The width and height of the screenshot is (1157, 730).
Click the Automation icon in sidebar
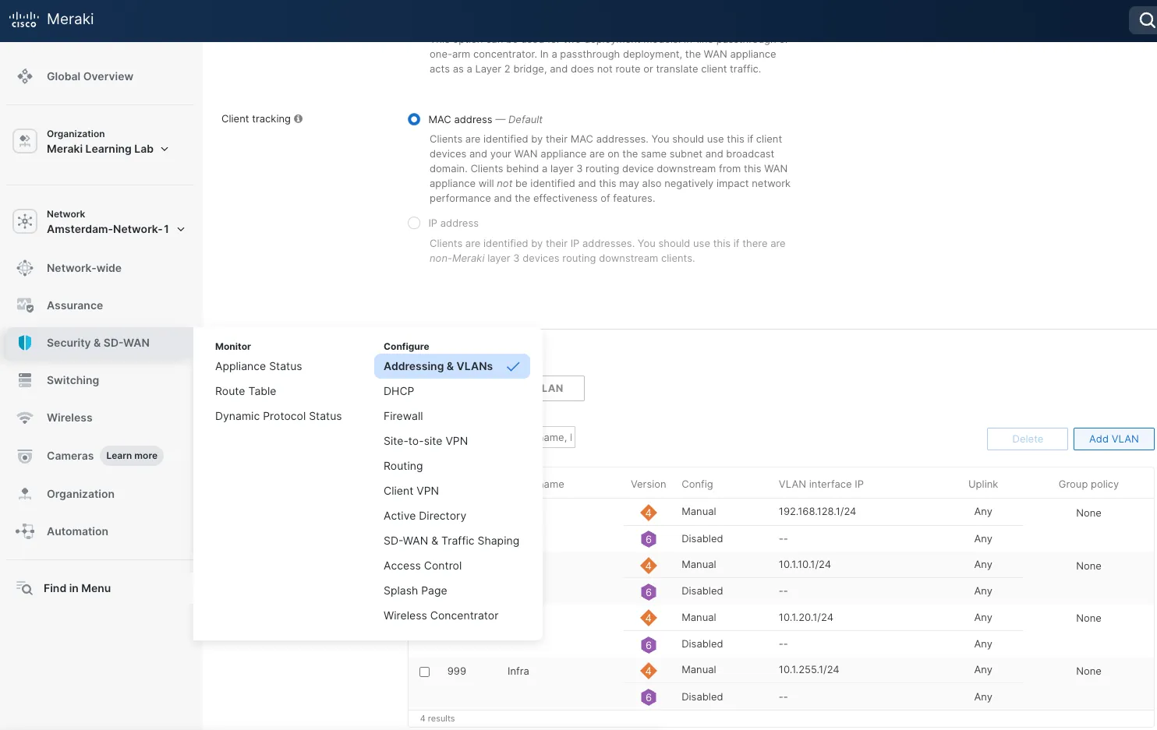pos(25,531)
